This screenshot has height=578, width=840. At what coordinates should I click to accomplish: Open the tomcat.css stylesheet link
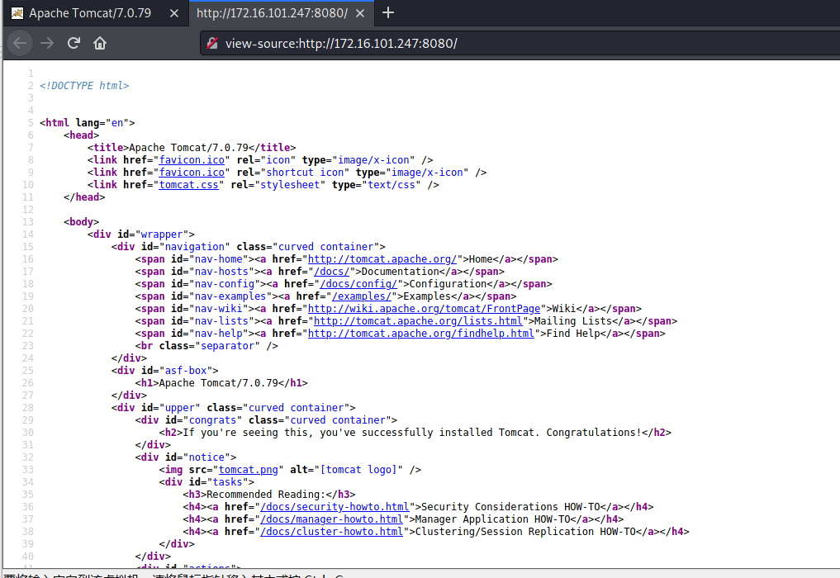tap(188, 185)
